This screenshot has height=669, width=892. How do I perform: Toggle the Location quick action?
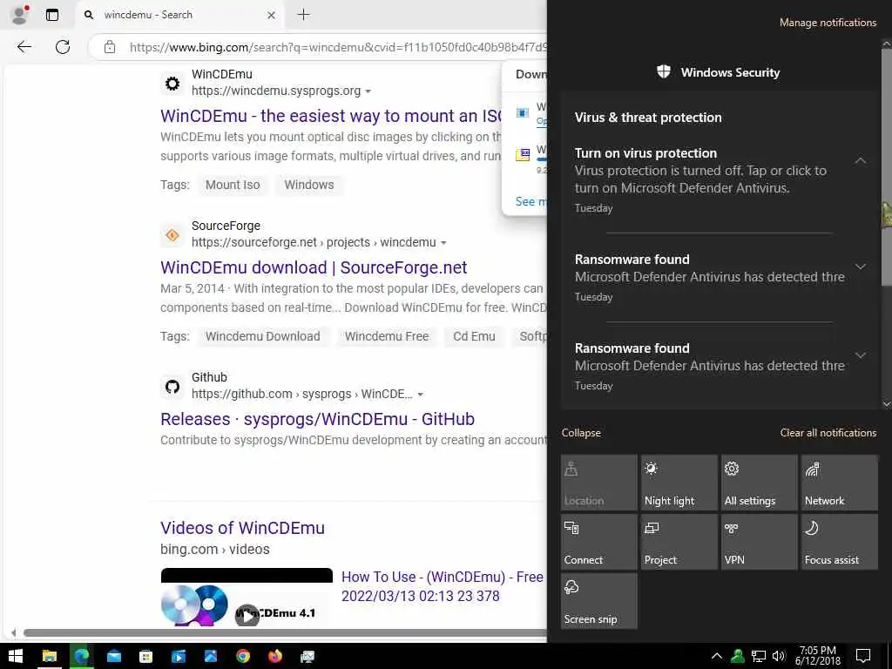click(x=599, y=483)
